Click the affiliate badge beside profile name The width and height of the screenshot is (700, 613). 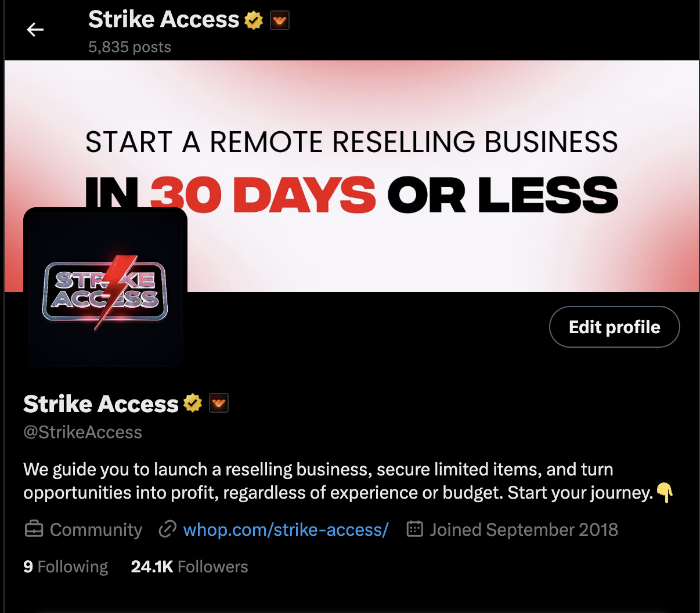pos(219,403)
